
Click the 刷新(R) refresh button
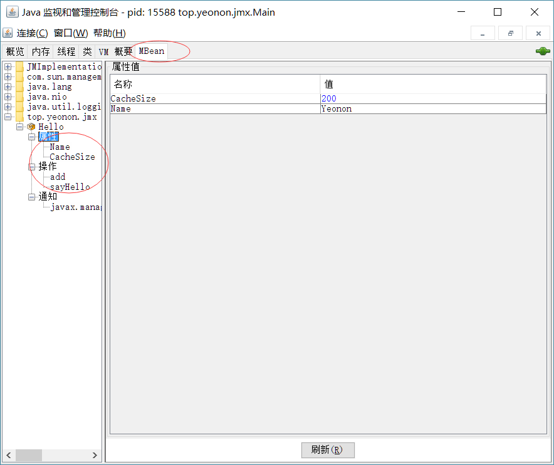point(328,450)
